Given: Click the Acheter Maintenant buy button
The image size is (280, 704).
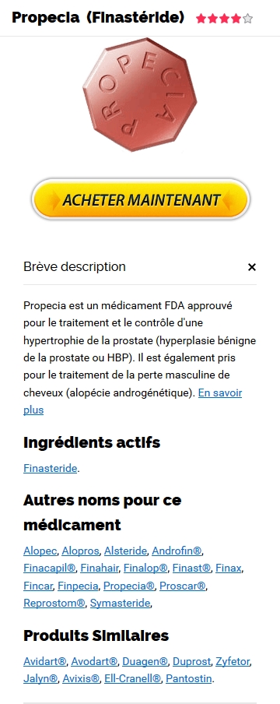Looking at the screenshot, I should [x=141, y=199].
